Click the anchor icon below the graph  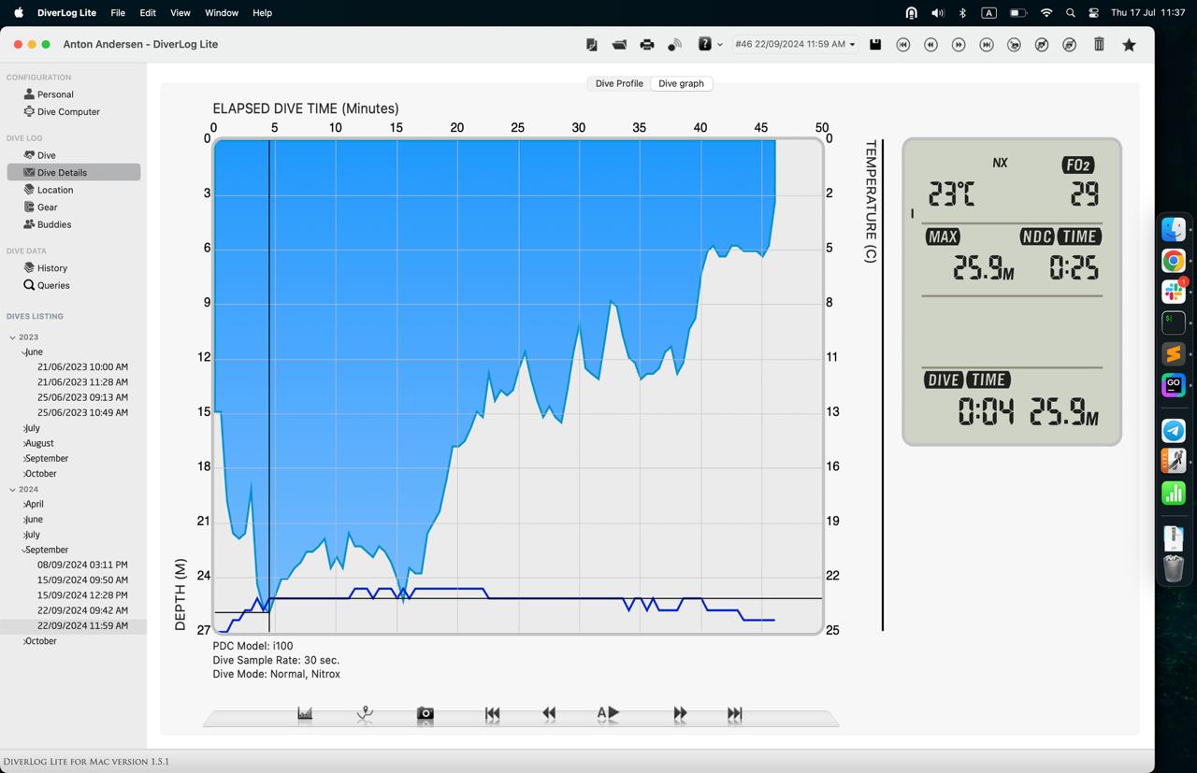365,713
